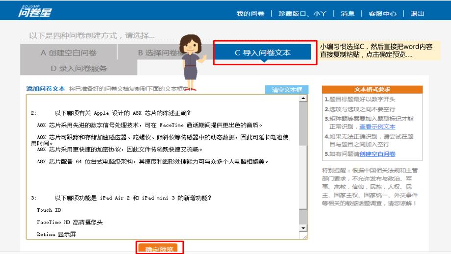The image size is (451, 254).
Task: Click the option line about 加密协议 文件传输
Action: pyautogui.click(x=120, y=149)
